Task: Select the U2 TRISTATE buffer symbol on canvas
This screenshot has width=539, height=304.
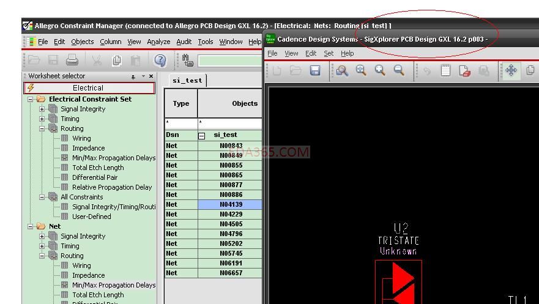Action: click(x=398, y=282)
